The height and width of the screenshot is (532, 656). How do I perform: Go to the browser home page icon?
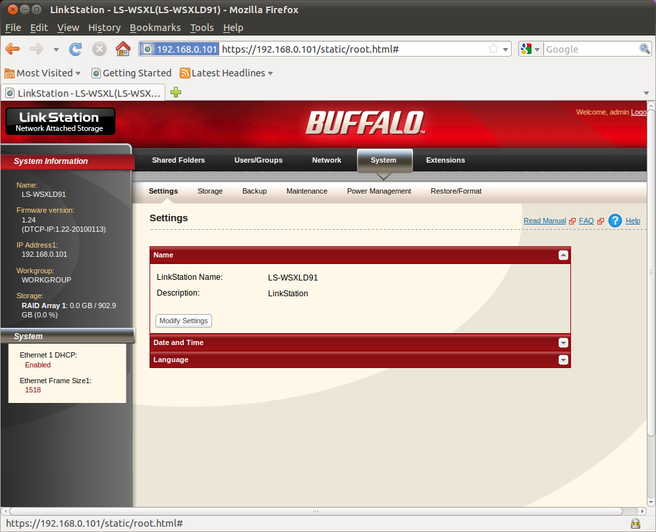coord(123,49)
